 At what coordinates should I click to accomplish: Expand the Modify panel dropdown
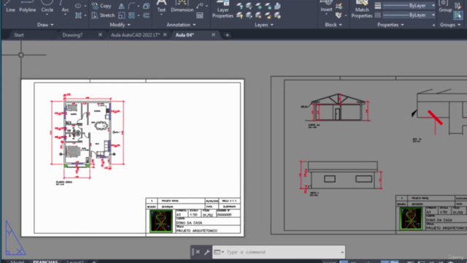[x=120, y=25]
